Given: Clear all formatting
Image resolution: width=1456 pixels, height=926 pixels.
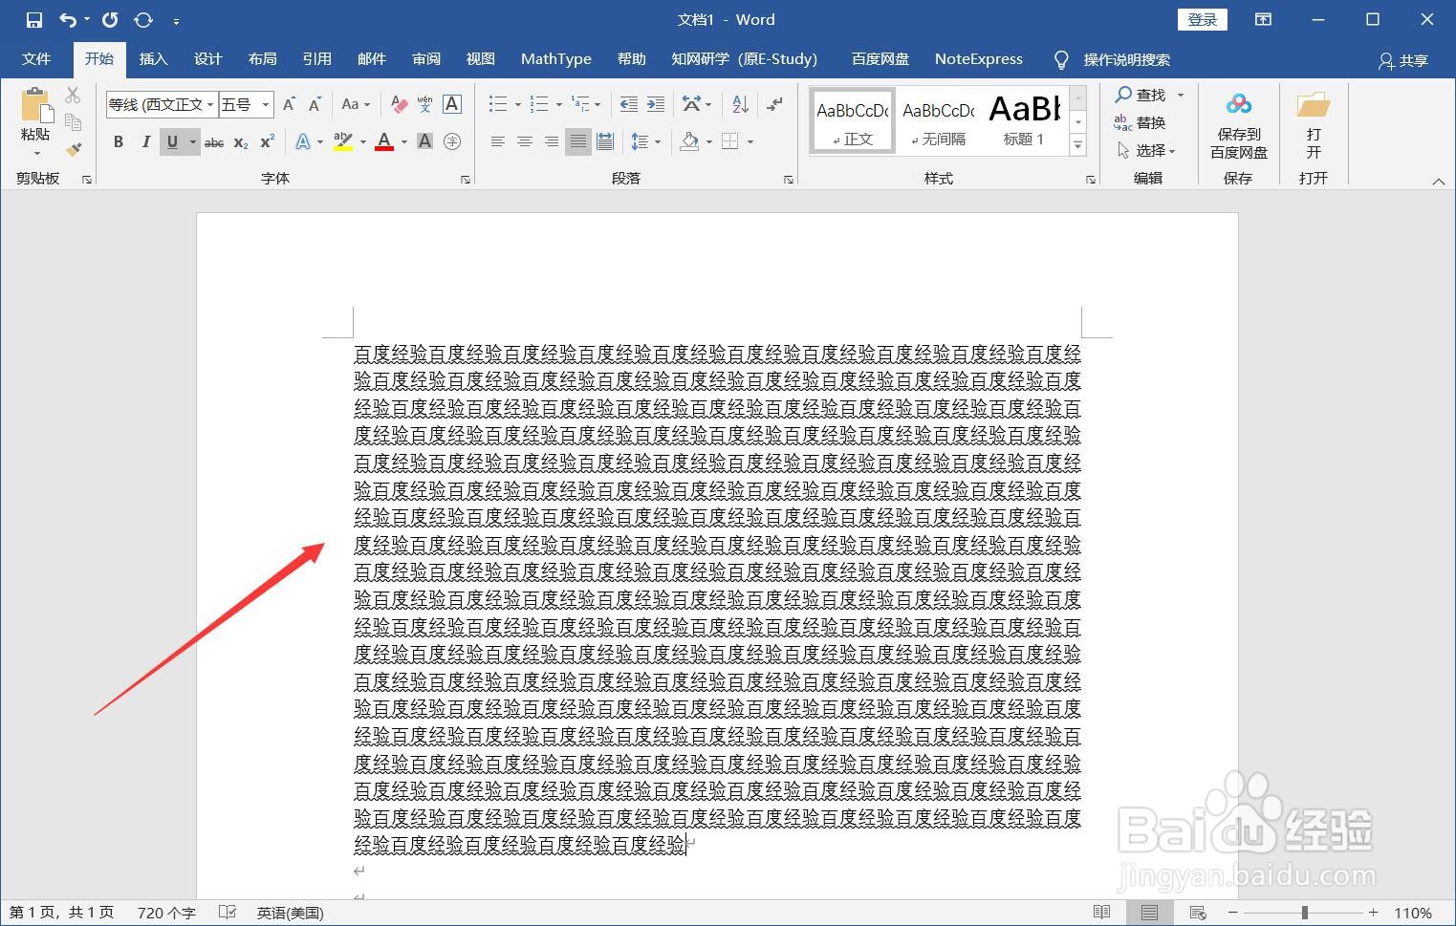Looking at the screenshot, I should click(399, 104).
